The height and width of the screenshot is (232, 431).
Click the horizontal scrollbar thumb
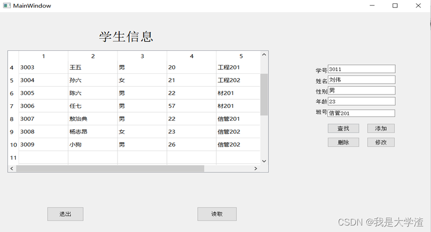pos(110,169)
